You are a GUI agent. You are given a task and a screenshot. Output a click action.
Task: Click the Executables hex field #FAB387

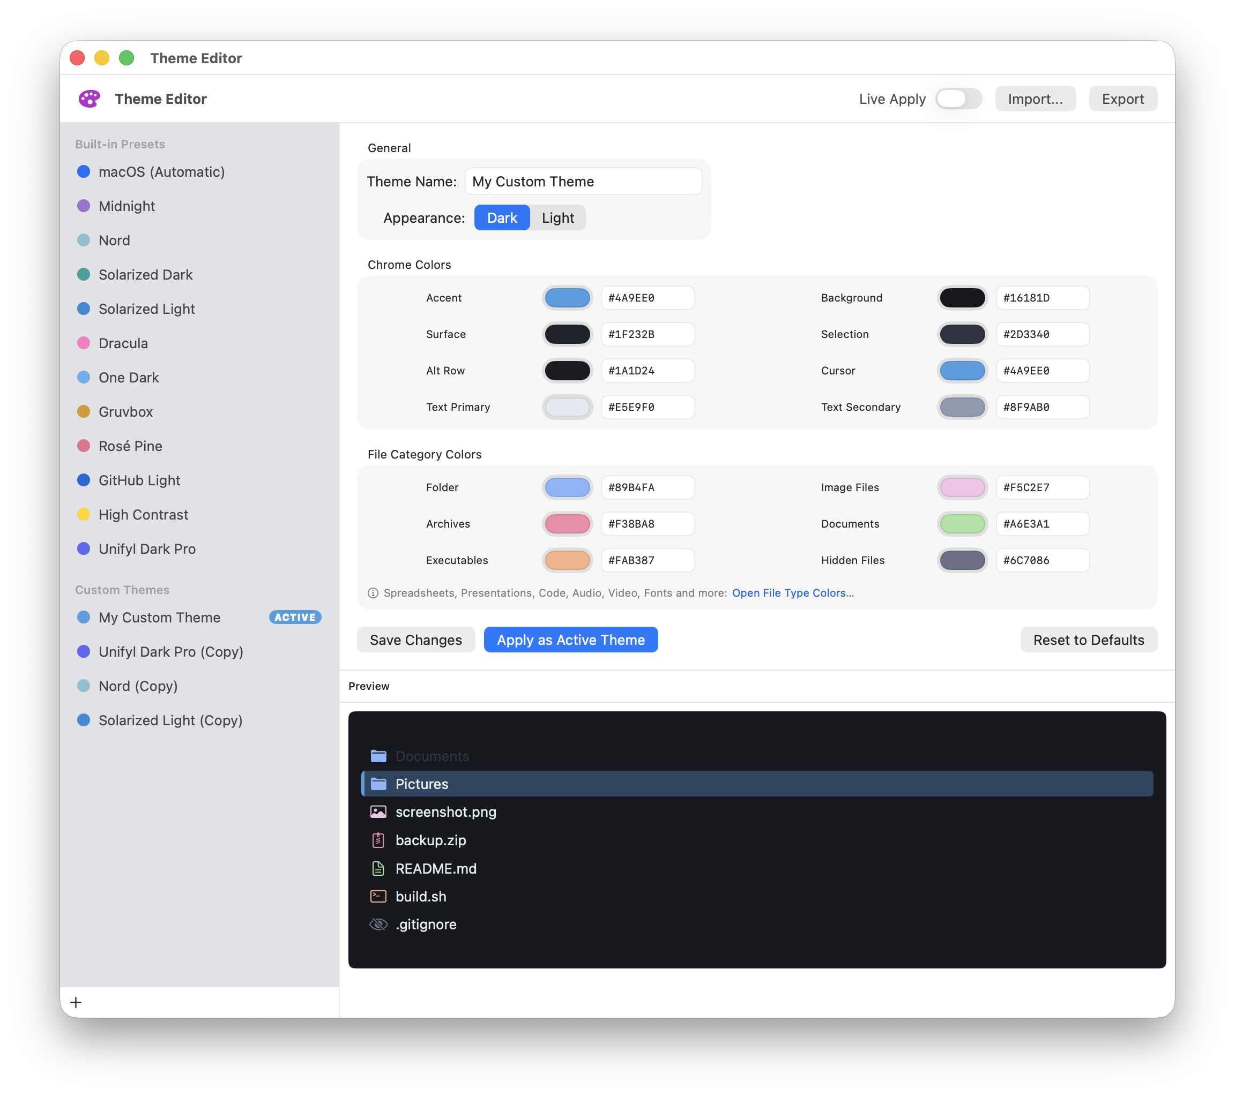647,560
